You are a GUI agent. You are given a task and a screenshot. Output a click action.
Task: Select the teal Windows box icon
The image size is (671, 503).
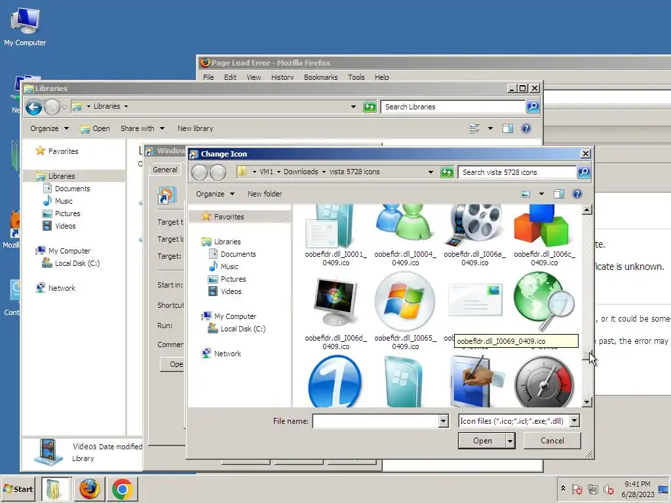tap(403, 381)
